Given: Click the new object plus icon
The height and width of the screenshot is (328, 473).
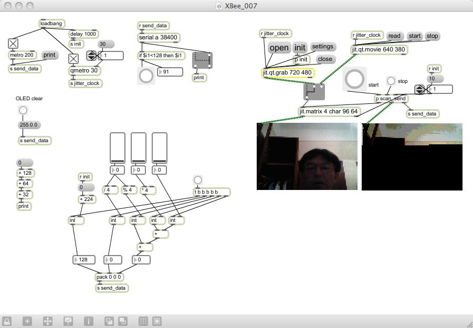Looking at the screenshot, I should (x=27, y=321).
